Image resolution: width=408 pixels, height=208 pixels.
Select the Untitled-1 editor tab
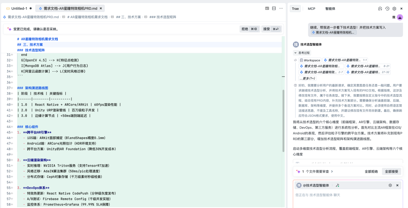tap(17, 8)
